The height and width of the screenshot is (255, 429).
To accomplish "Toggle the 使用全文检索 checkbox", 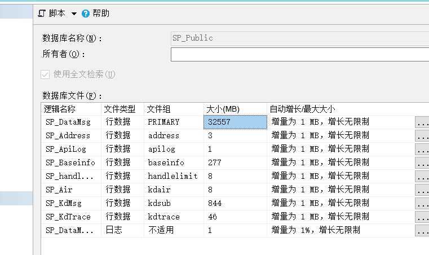I will click(45, 74).
